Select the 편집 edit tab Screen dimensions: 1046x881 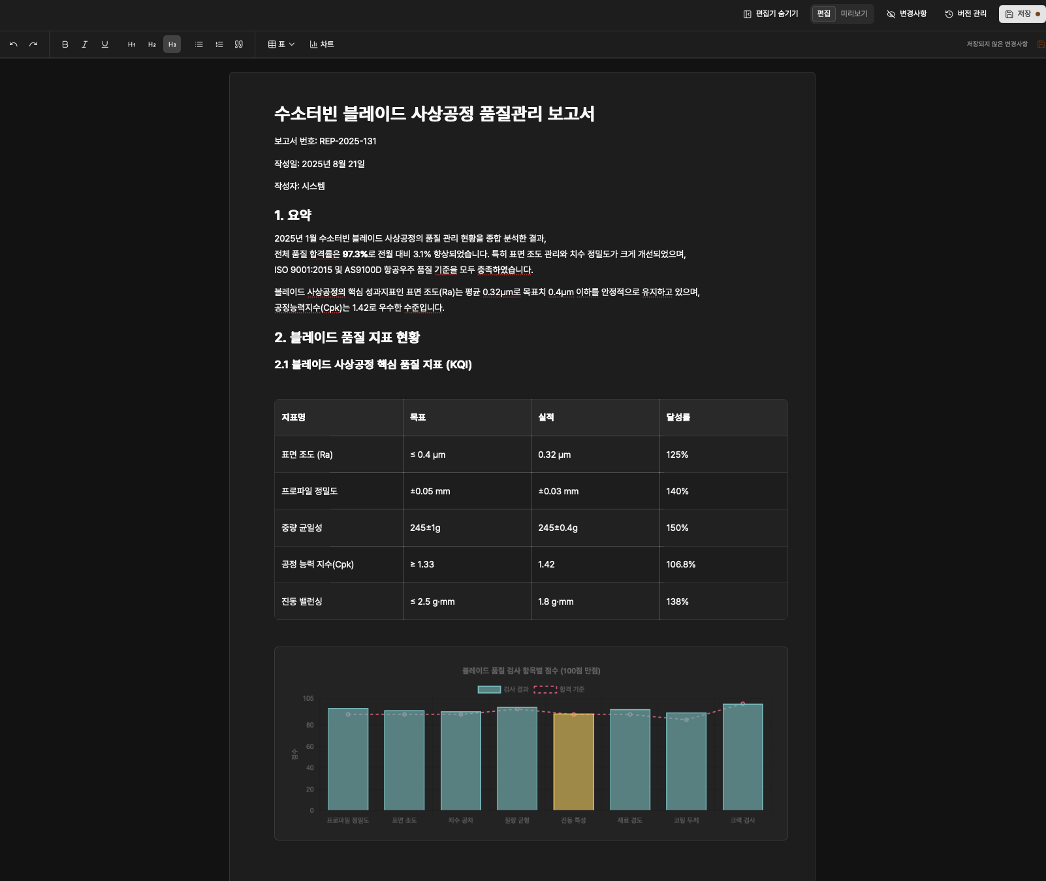(823, 14)
